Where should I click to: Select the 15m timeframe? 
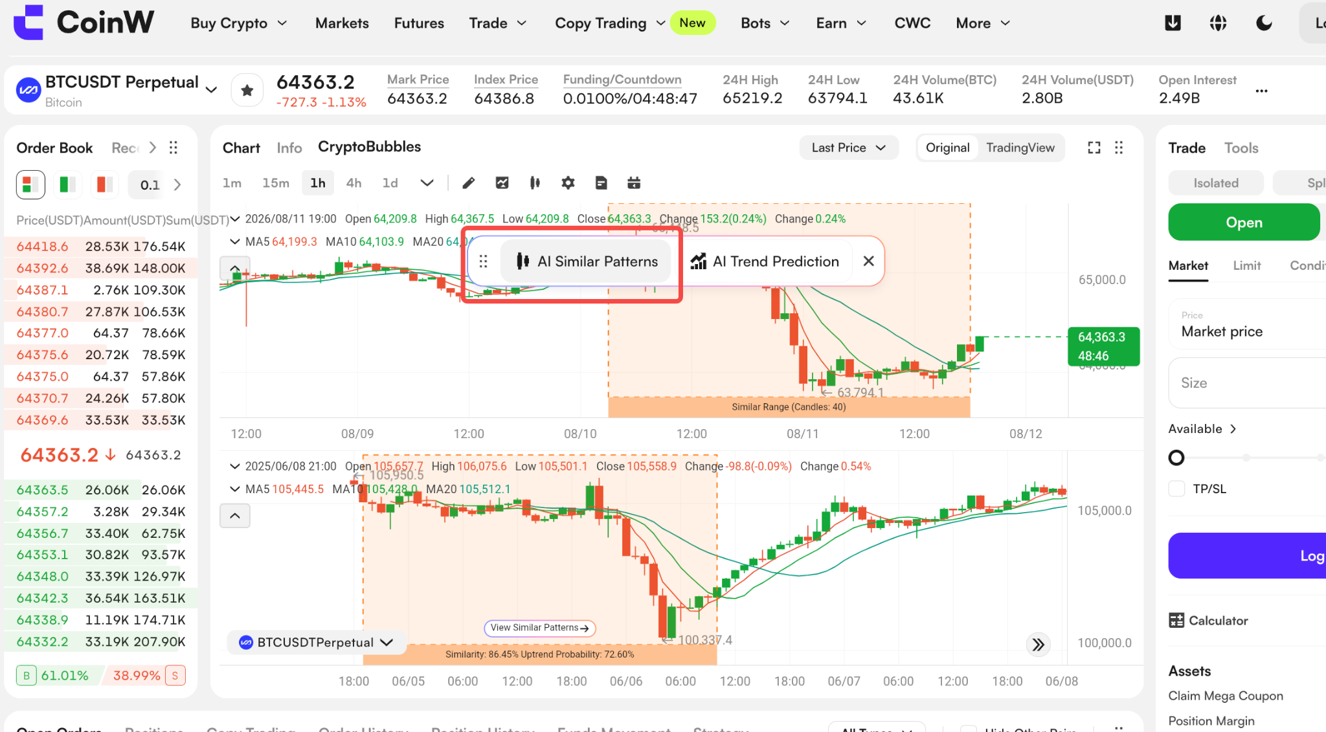275,183
